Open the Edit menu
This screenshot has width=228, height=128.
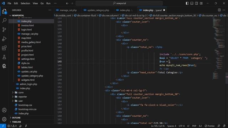[16, 3]
